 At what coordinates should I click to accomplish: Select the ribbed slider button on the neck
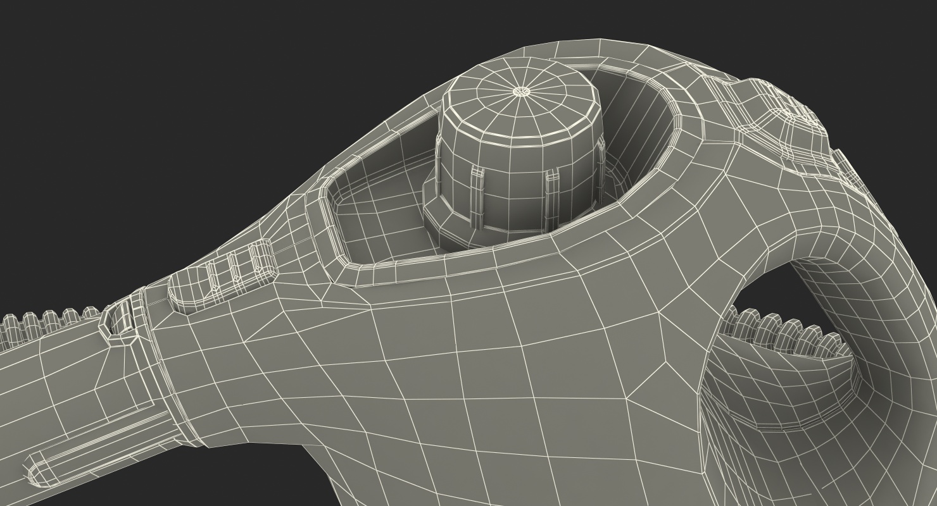222,276
